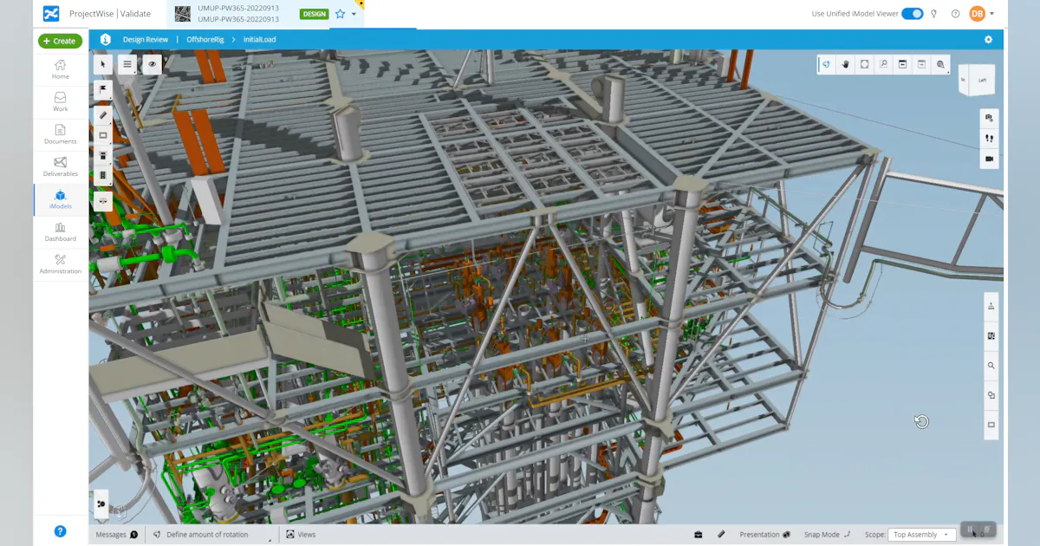
Task: Toggle element visibility with the eye icon
Action: (153, 64)
